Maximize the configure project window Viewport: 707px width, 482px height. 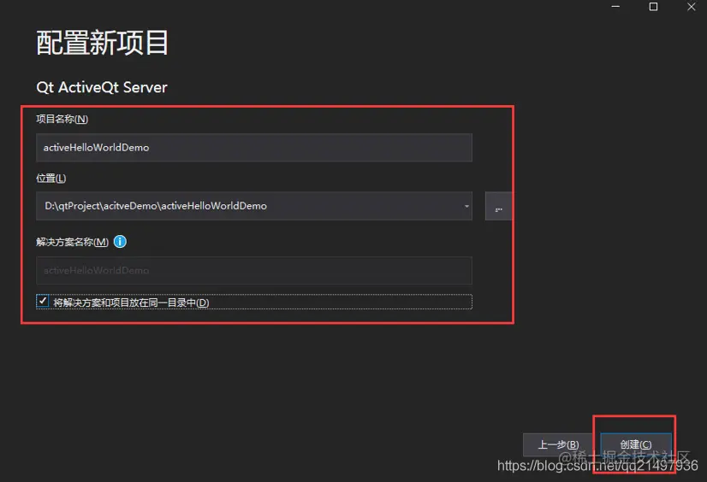coord(653,7)
